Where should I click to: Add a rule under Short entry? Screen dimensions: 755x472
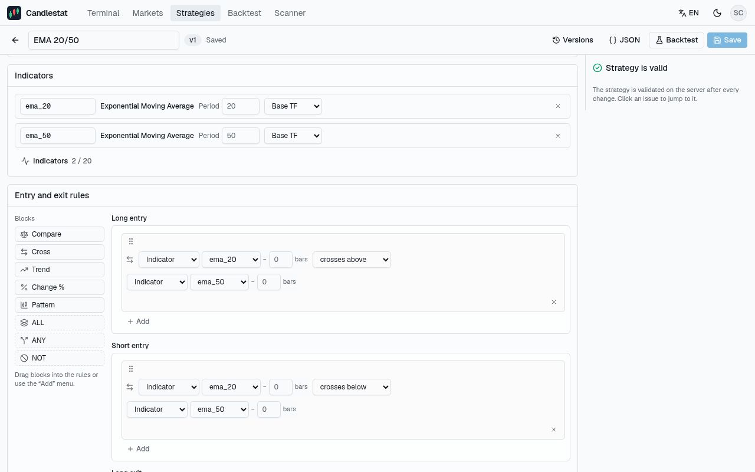point(139,449)
